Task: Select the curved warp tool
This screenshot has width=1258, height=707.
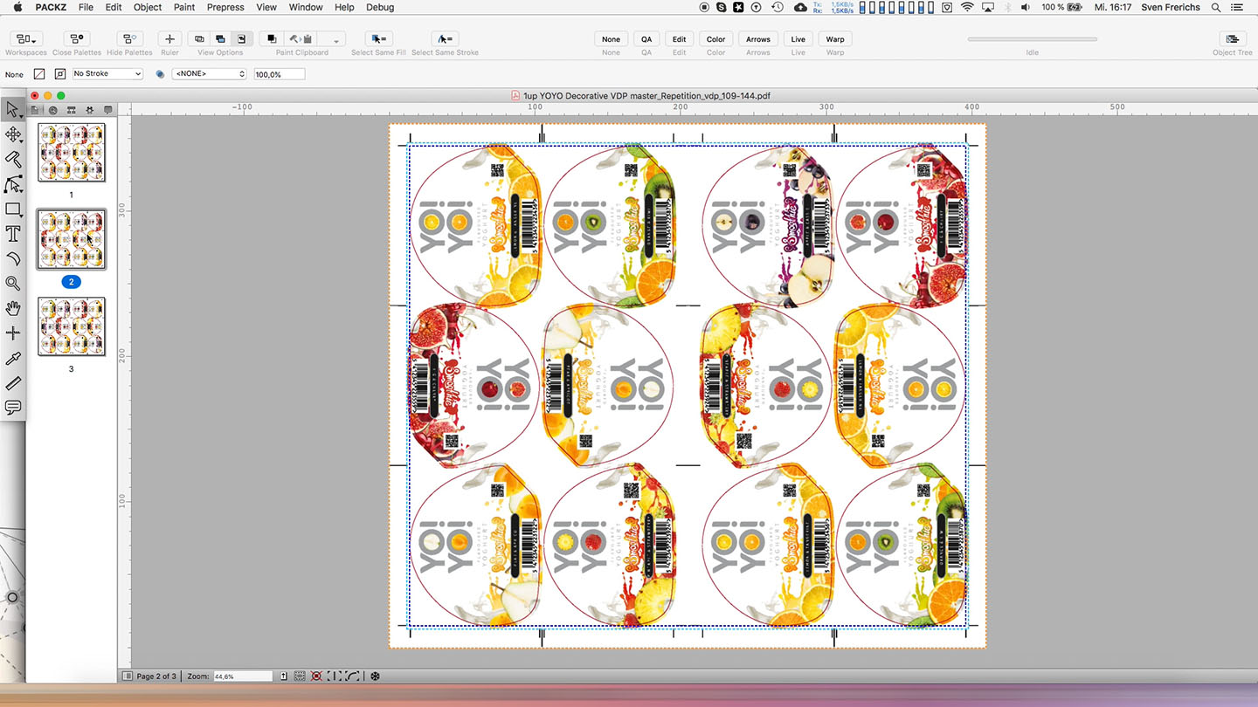Action: [x=13, y=258]
